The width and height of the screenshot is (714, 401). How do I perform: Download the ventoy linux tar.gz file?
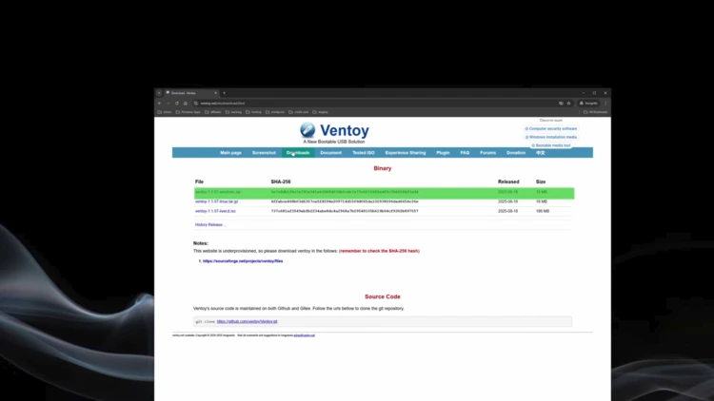[x=217, y=201]
